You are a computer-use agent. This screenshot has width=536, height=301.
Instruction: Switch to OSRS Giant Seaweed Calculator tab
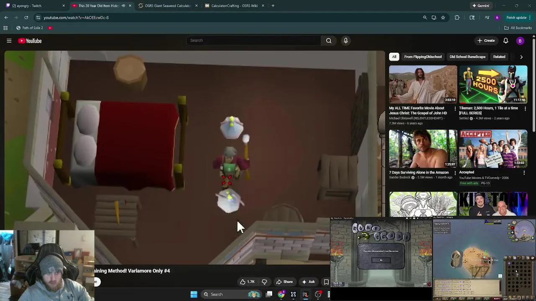pos(167,6)
